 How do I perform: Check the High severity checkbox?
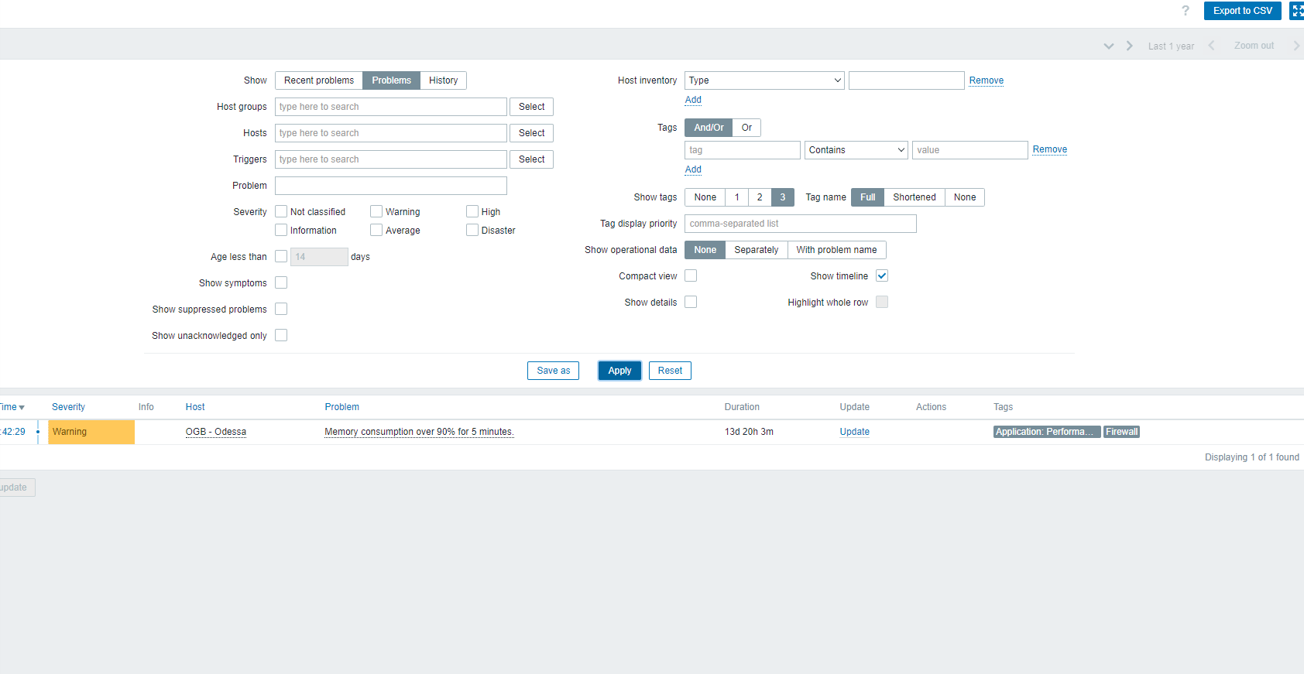tap(472, 211)
